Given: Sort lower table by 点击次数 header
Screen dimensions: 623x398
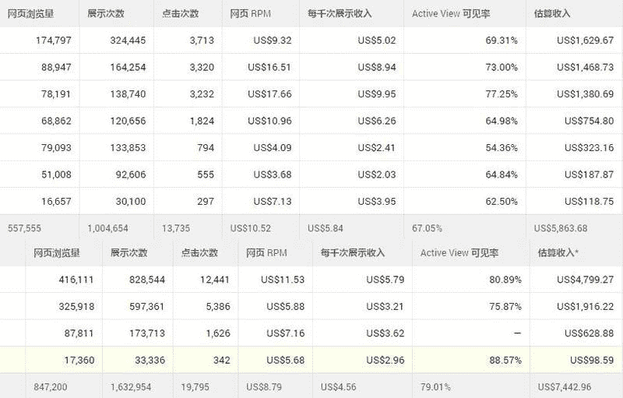Looking at the screenshot, I should pyautogui.click(x=199, y=253).
